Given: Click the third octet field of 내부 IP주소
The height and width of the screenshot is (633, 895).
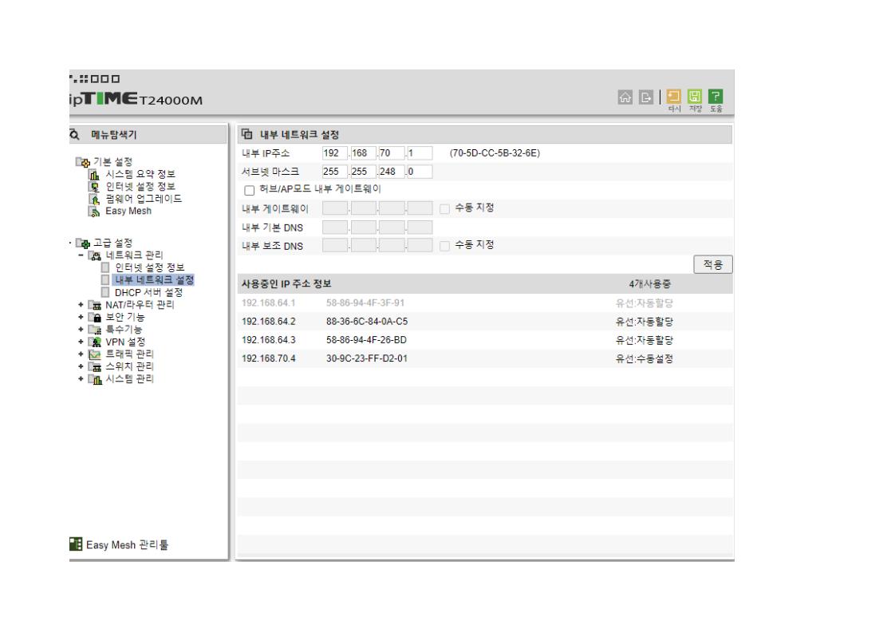Looking at the screenshot, I should pos(392,153).
